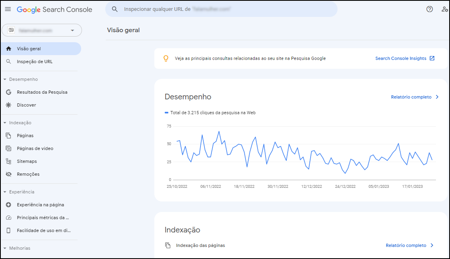Click the speedometer icon for Principais métricas
The height and width of the screenshot is (259, 450).
8,218
